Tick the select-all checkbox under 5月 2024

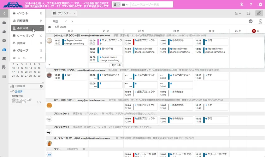pos(49,31)
